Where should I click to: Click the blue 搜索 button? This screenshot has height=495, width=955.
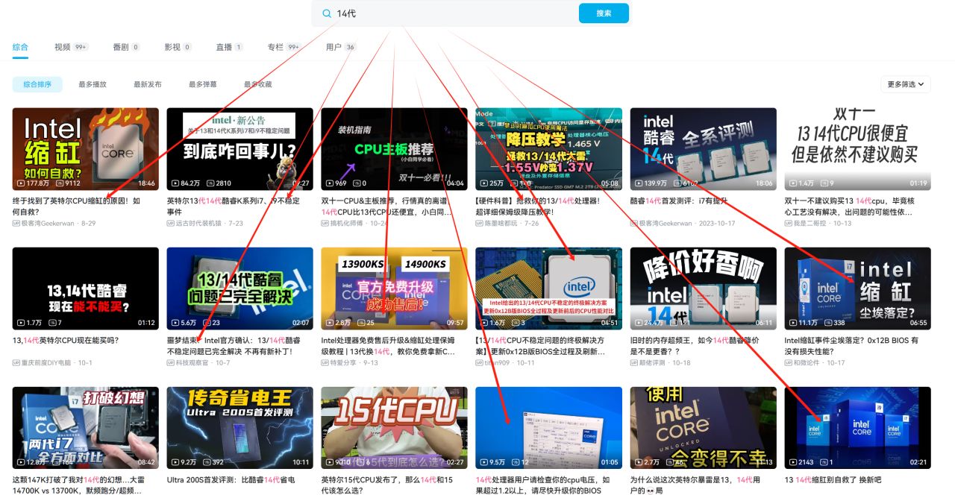pos(604,13)
